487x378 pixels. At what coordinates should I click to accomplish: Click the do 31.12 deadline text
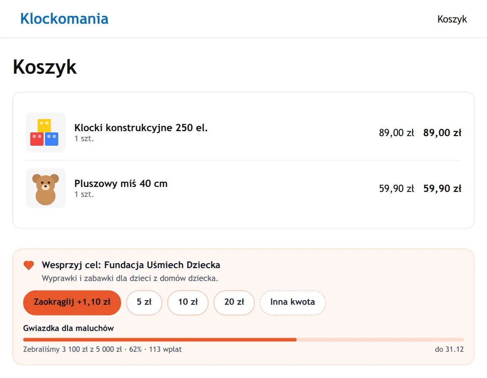click(x=449, y=349)
